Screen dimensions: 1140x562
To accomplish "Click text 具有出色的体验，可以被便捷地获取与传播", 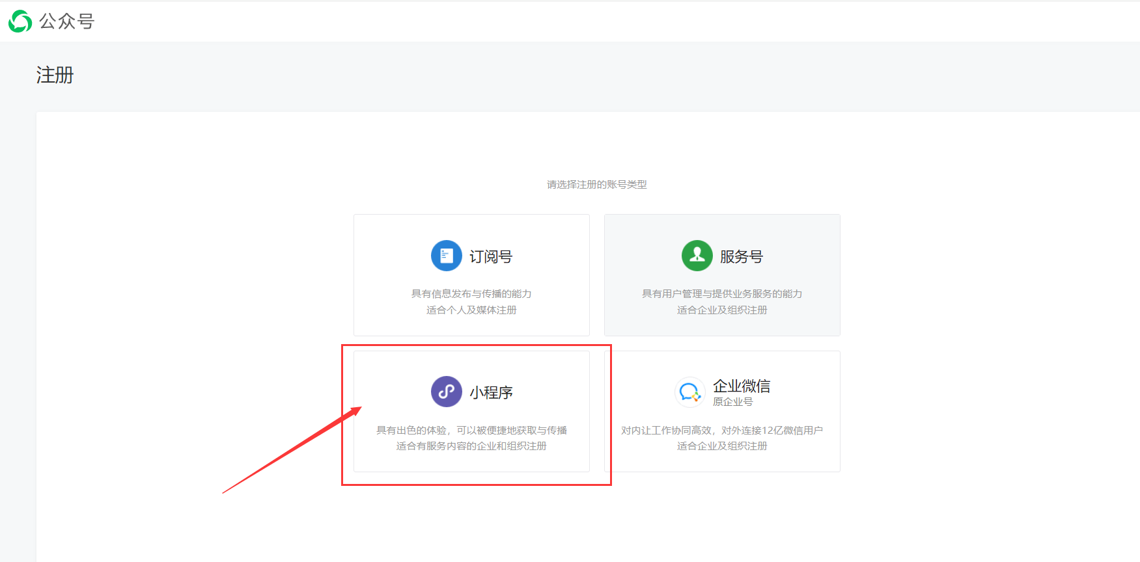I will pos(471,431).
